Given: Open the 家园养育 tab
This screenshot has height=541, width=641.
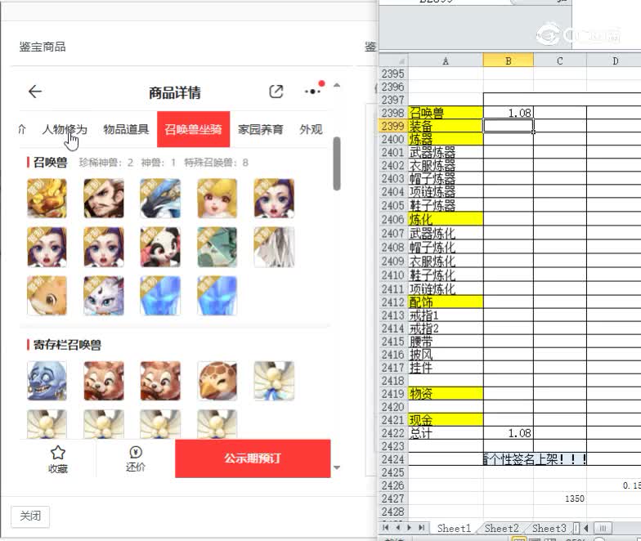Looking at the screenshot, I should (x=260, y=129).
